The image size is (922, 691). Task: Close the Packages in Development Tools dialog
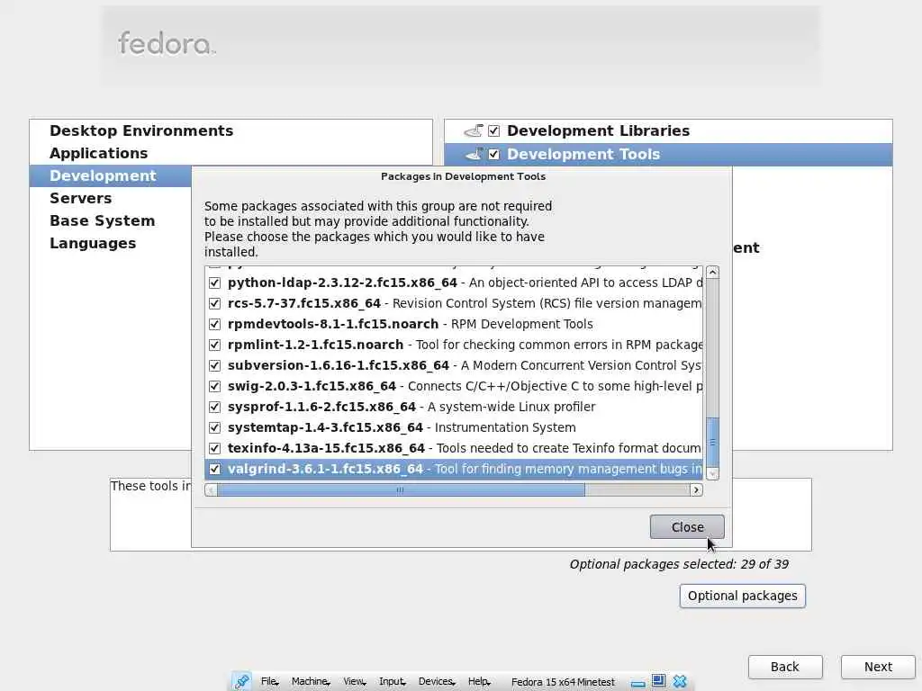pos(687,526)
